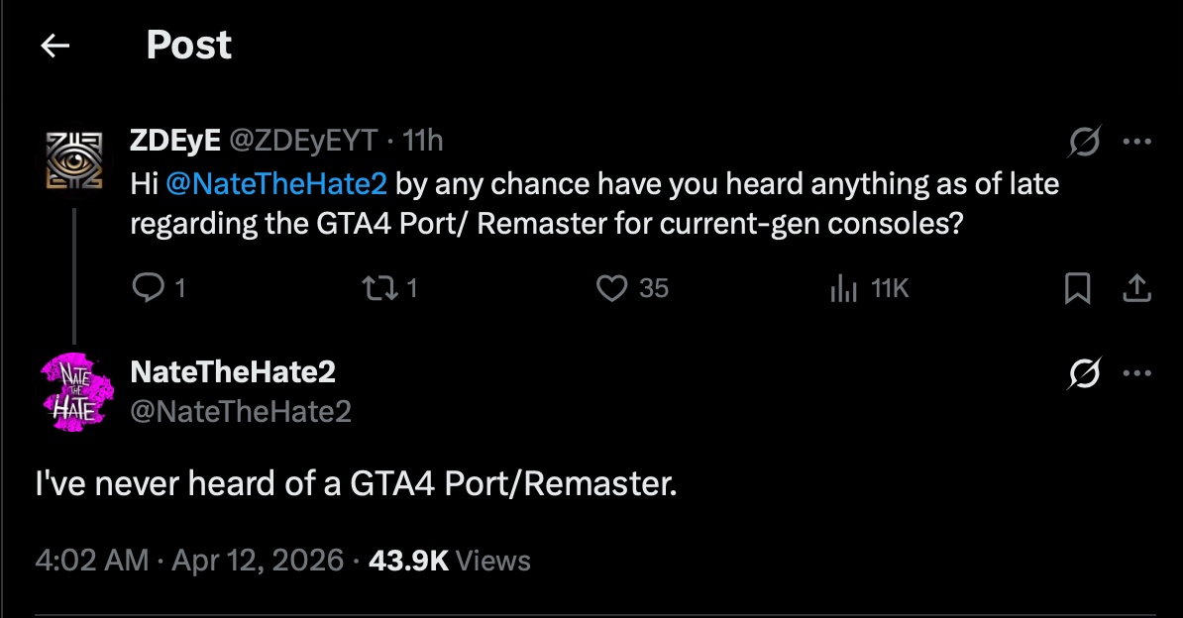Screen dimensions: 1183x618
Task: Repost ZDEyE's tweet
Action: click(381, 288)
